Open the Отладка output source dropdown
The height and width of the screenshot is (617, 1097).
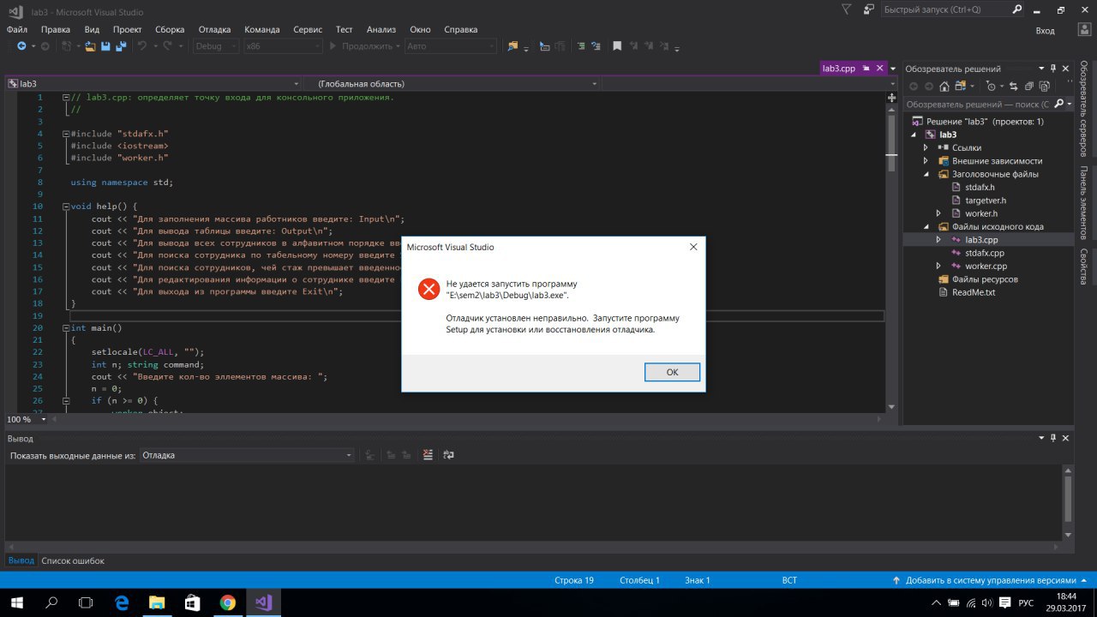tap(247, 455)
